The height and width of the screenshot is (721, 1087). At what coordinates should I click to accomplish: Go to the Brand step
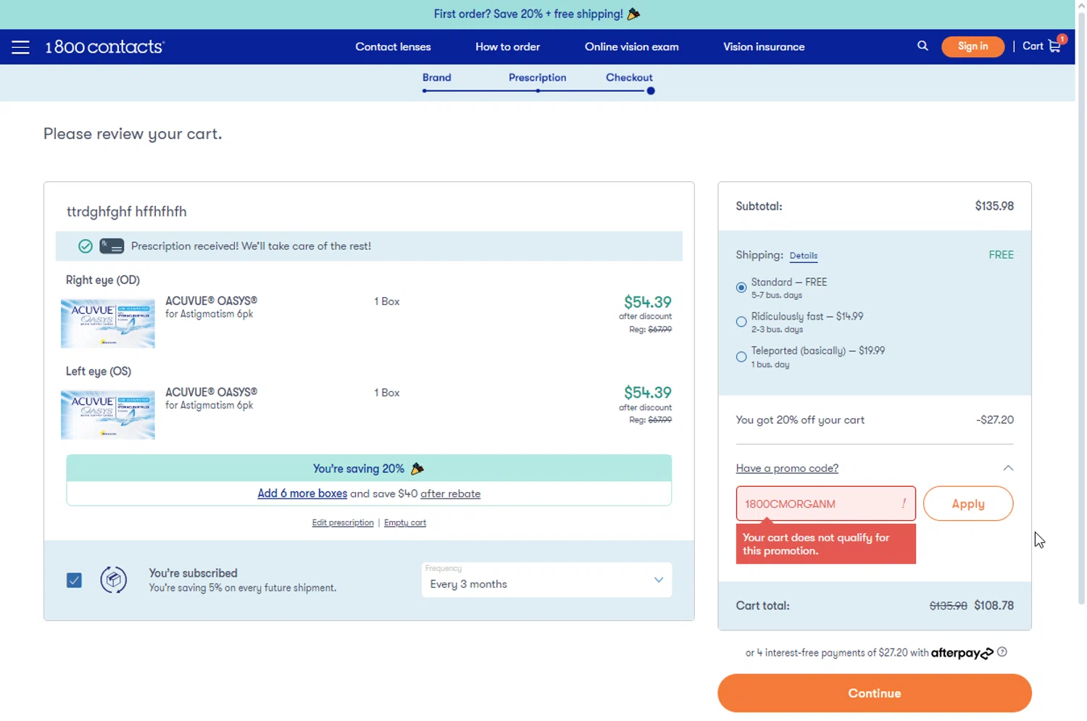point(437,78)
